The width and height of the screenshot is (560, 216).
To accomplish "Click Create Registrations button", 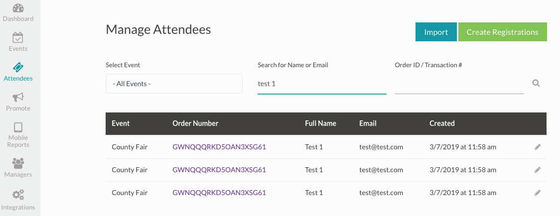I will click(x=502, y=32).
